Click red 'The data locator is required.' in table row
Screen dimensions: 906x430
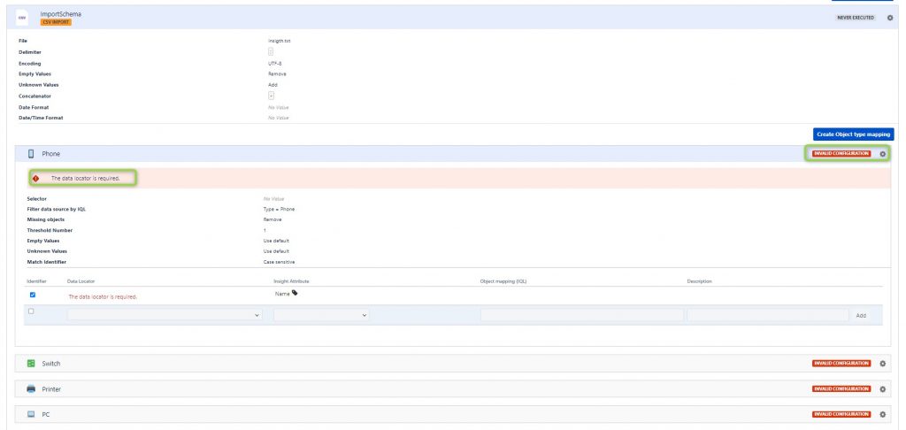[103, 297]
